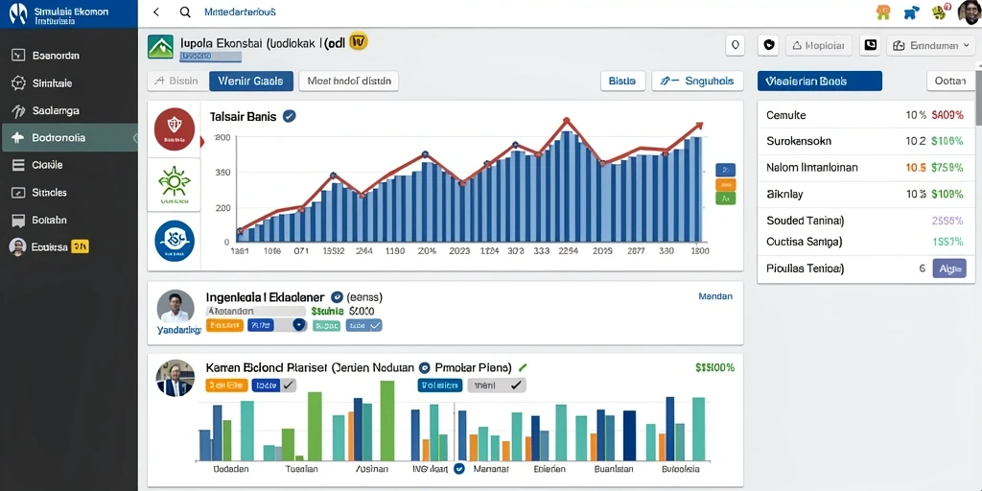The width and height of the screenshot is (982, 491).
Task: Click the blue circular emblem icon
Action: tap(175, 241)
